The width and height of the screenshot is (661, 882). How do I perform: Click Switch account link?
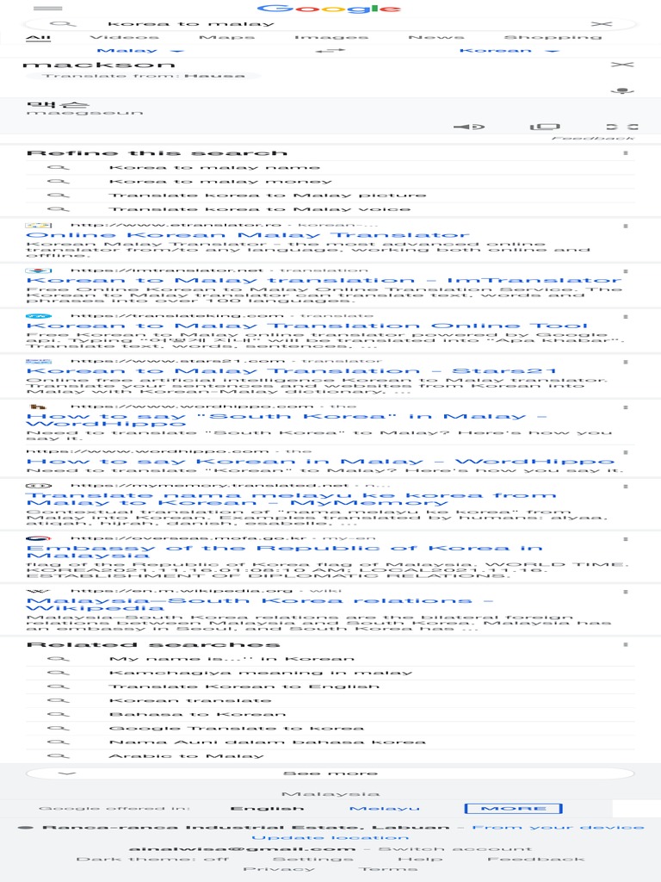tap(454, 848)
